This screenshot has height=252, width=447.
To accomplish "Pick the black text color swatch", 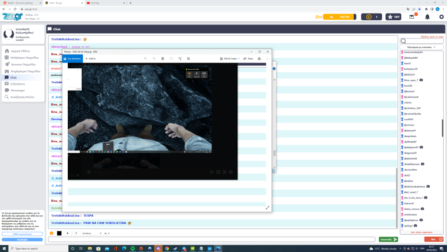I will click(60, 233).
